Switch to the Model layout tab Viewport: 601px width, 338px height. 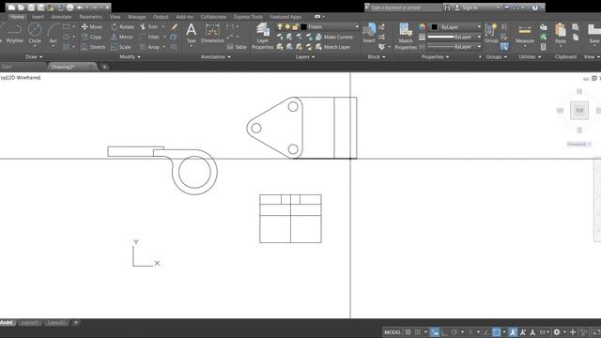(7, 323)
